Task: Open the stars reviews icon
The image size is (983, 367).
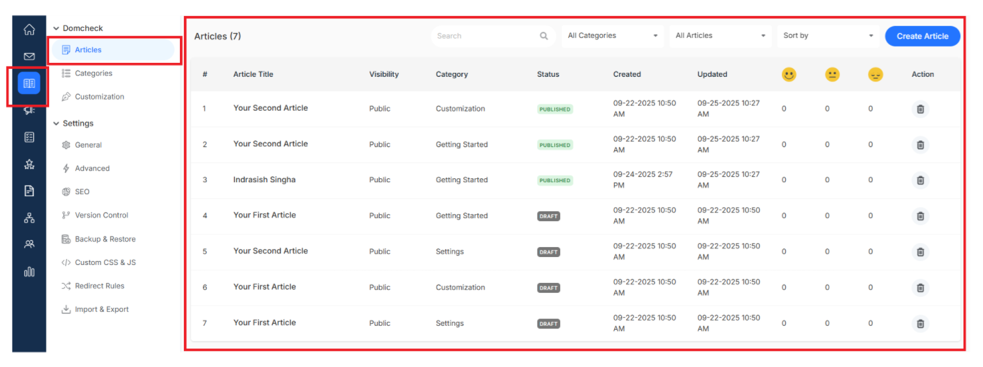Action: [x=29, y=164]
